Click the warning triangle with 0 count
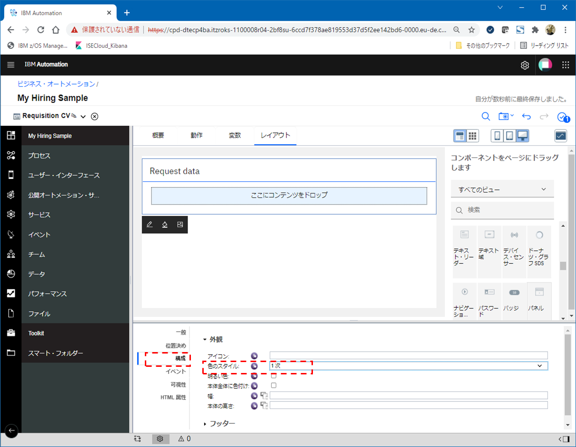The width and height of the screenshot is (576, 447). pos(185,439)
